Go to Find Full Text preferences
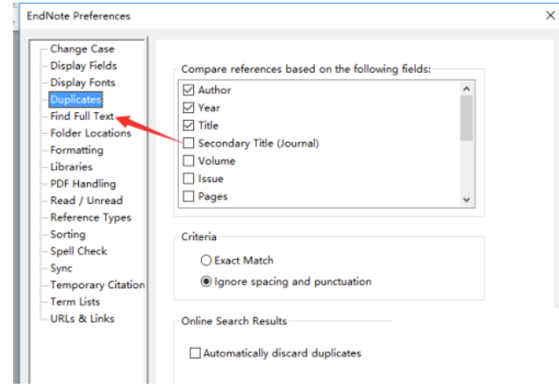Screen dimensions: 559x389 [82, 116]
